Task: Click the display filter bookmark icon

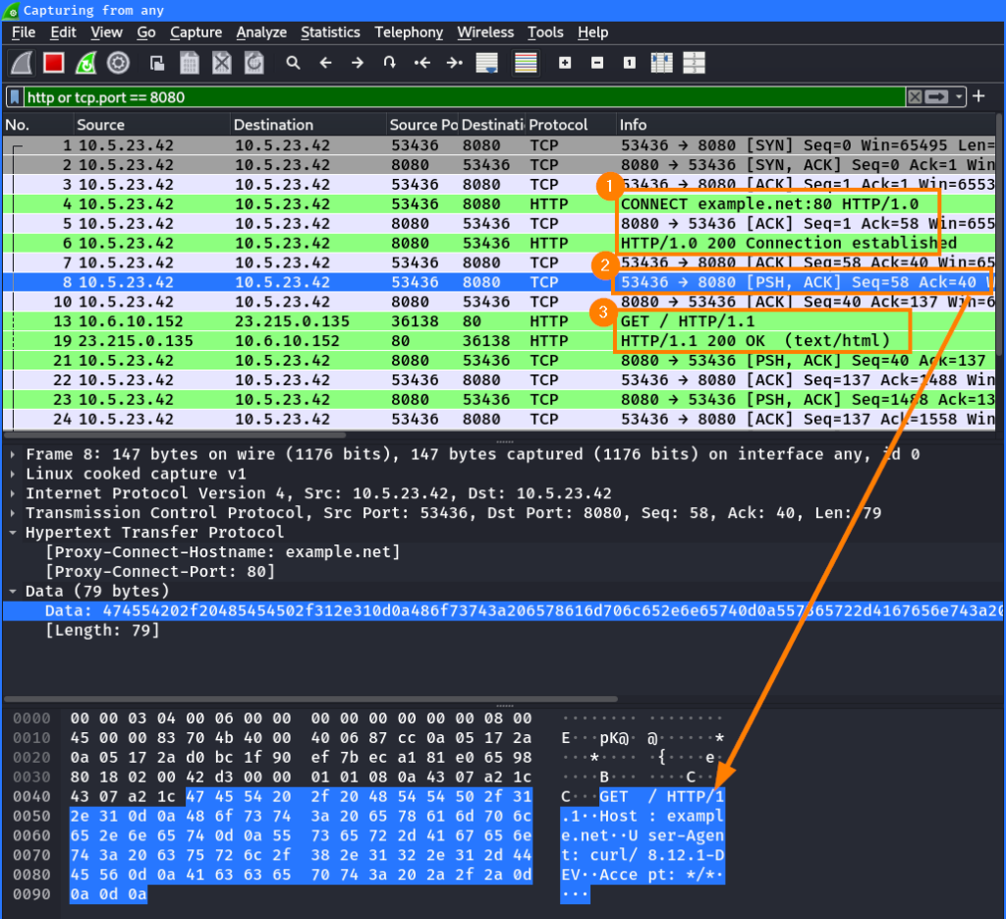Action: tap(14, 97)
